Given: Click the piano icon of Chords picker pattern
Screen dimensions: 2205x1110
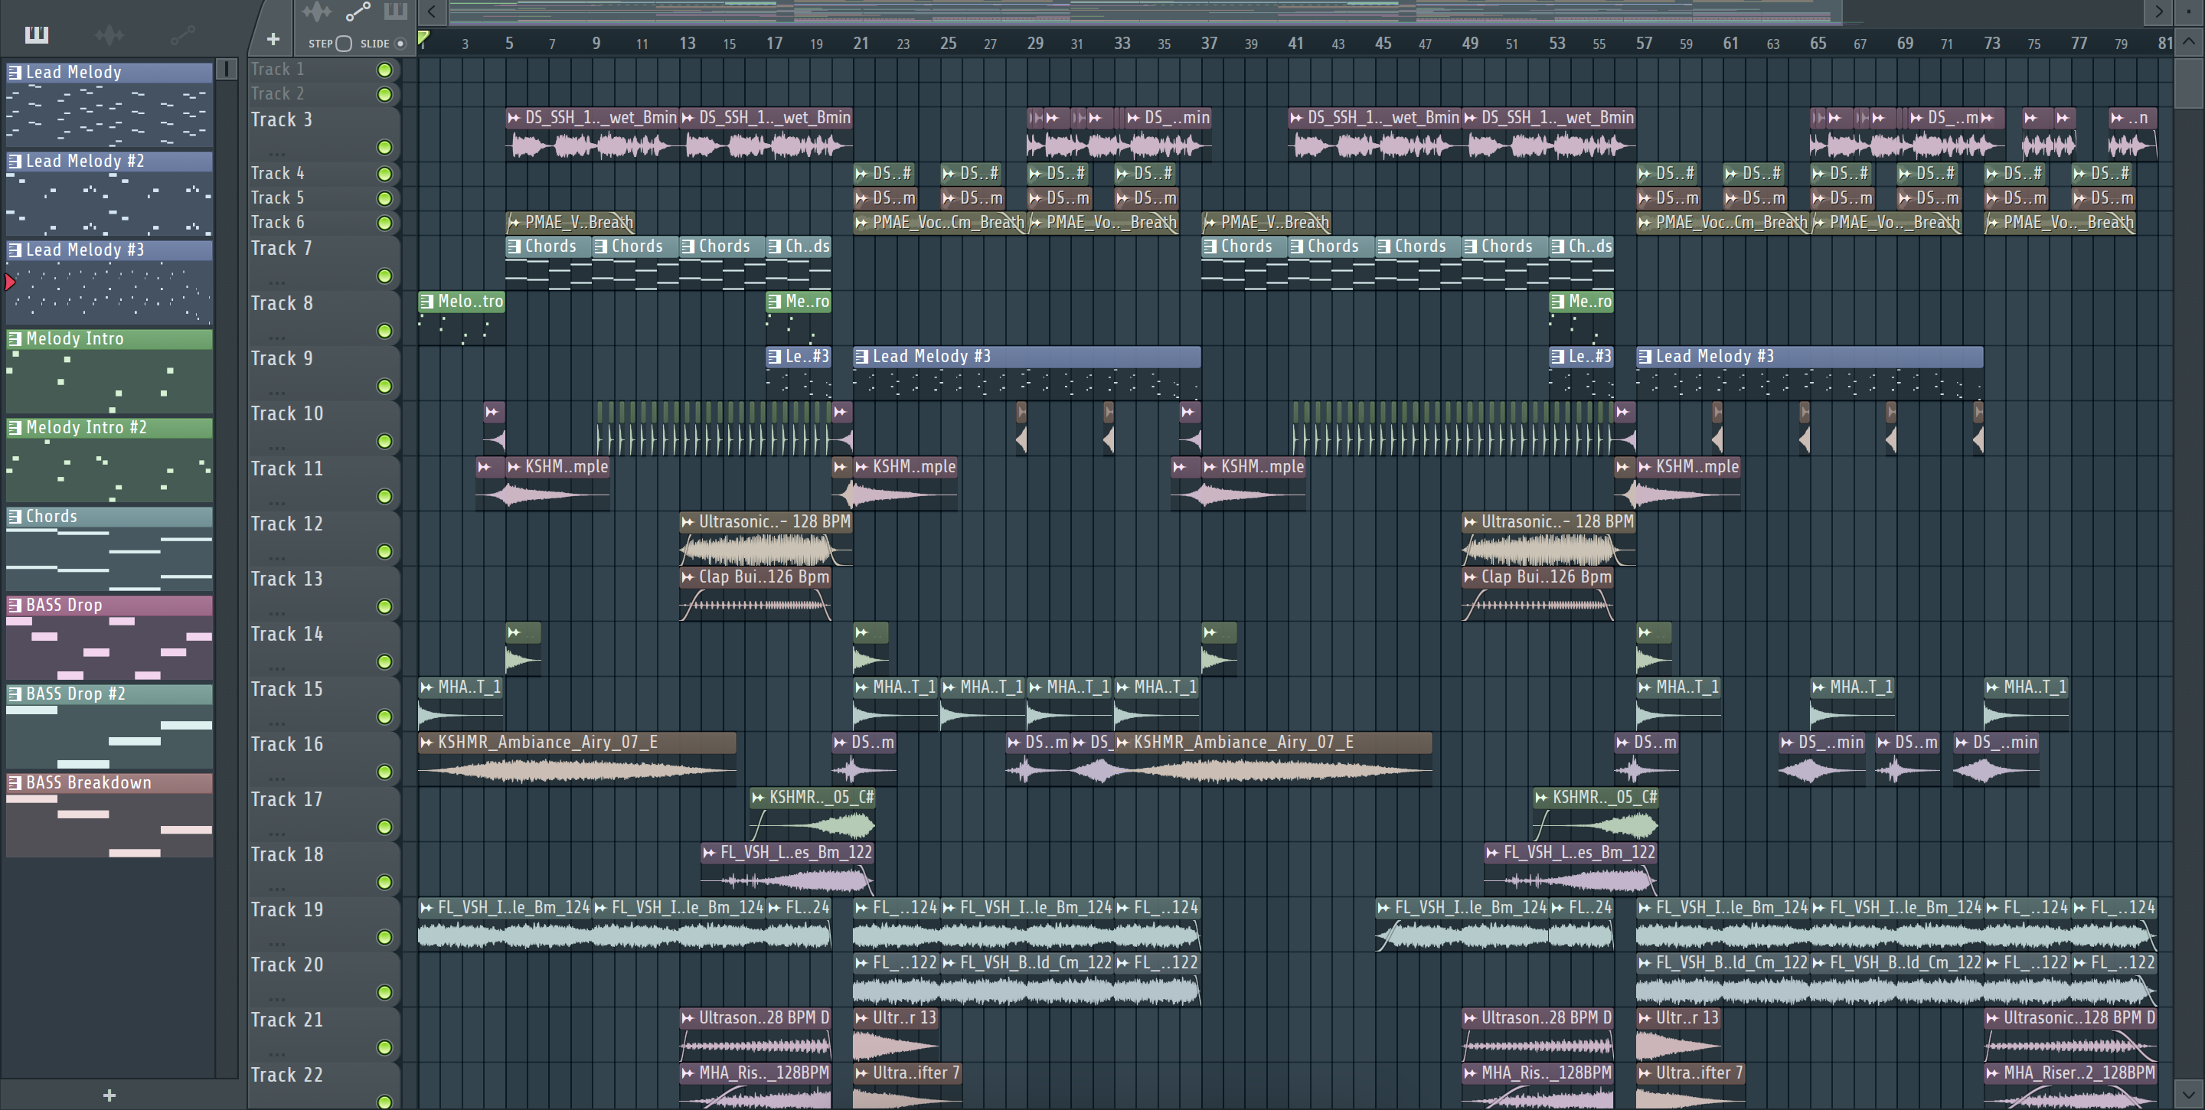Looking at the screenshot, I should [x=15, y=516].
